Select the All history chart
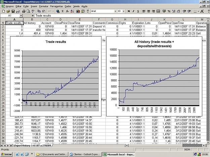The image size is (210, 157). pos(154,76)
